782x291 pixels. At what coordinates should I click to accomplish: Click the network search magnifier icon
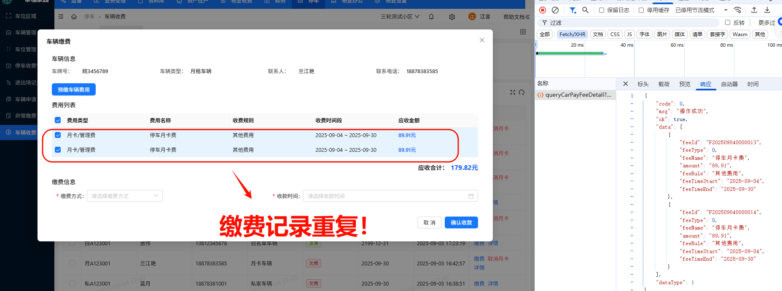(585, 10)
